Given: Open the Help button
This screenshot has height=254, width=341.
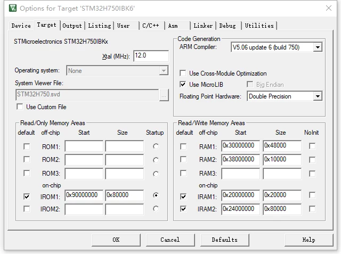Looking at the screenshot, I should click(309, 240).
